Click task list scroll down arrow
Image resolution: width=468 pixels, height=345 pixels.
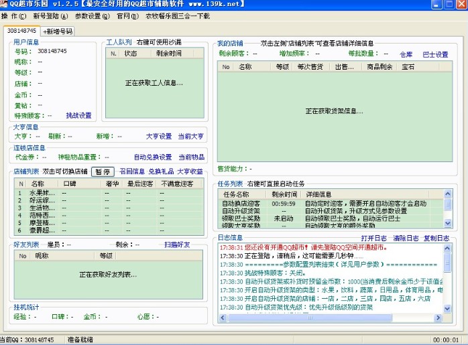[447, 223]
